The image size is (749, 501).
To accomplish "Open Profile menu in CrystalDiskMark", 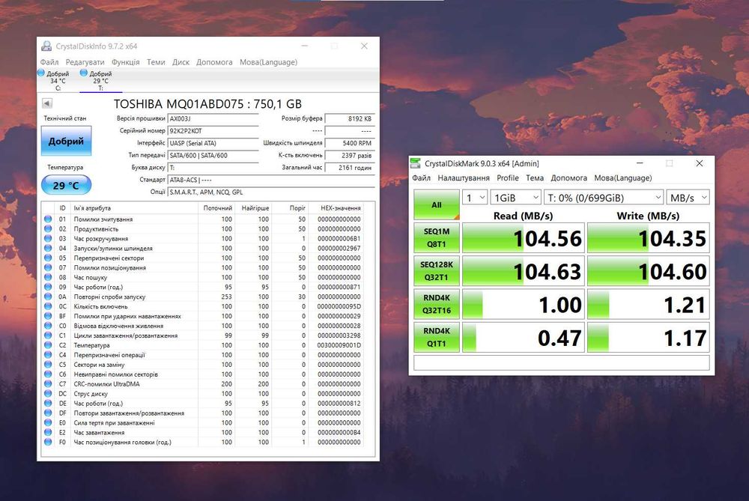I will pos(508,177).
